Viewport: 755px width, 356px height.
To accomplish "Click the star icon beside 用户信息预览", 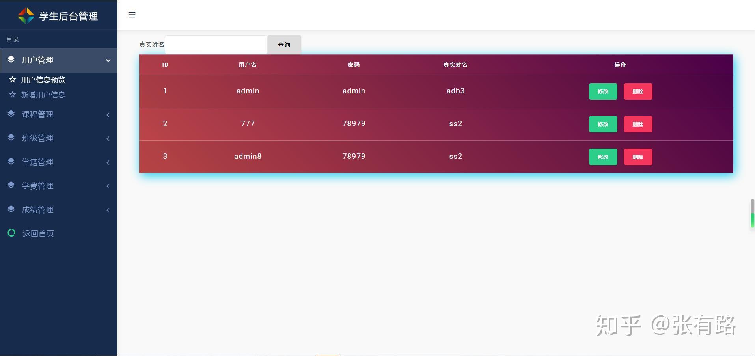I will (x=13, y=80).
